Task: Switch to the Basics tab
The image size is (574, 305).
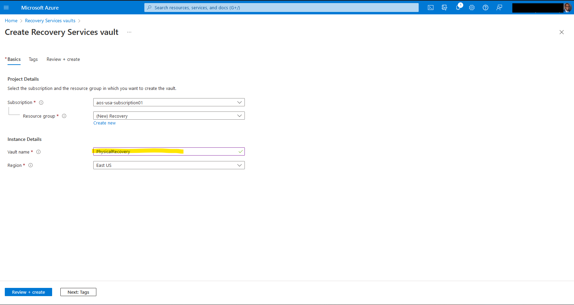Action: coord(14,59)
